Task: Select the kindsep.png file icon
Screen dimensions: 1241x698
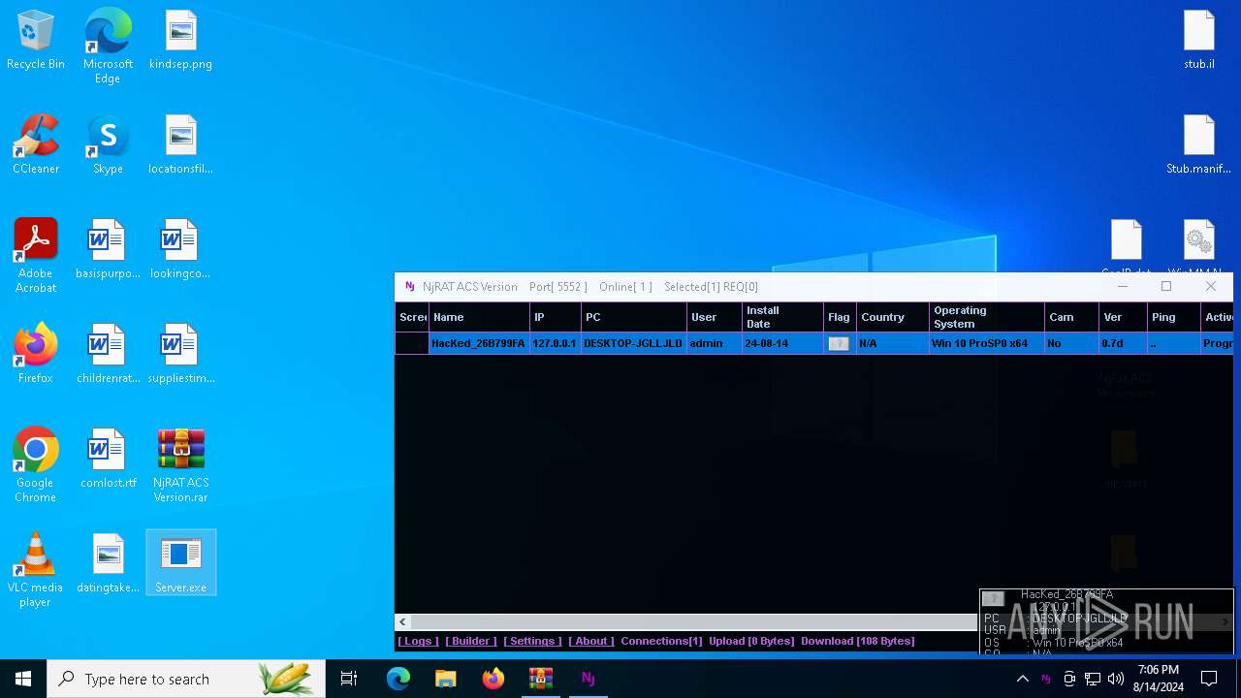Action: coord(180,41)
